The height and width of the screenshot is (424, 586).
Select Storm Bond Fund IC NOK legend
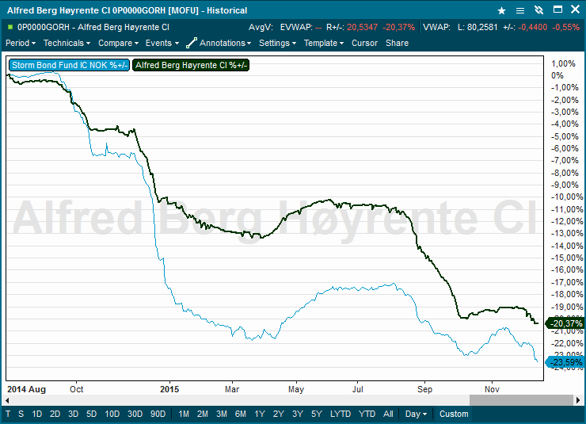(70, 65)
